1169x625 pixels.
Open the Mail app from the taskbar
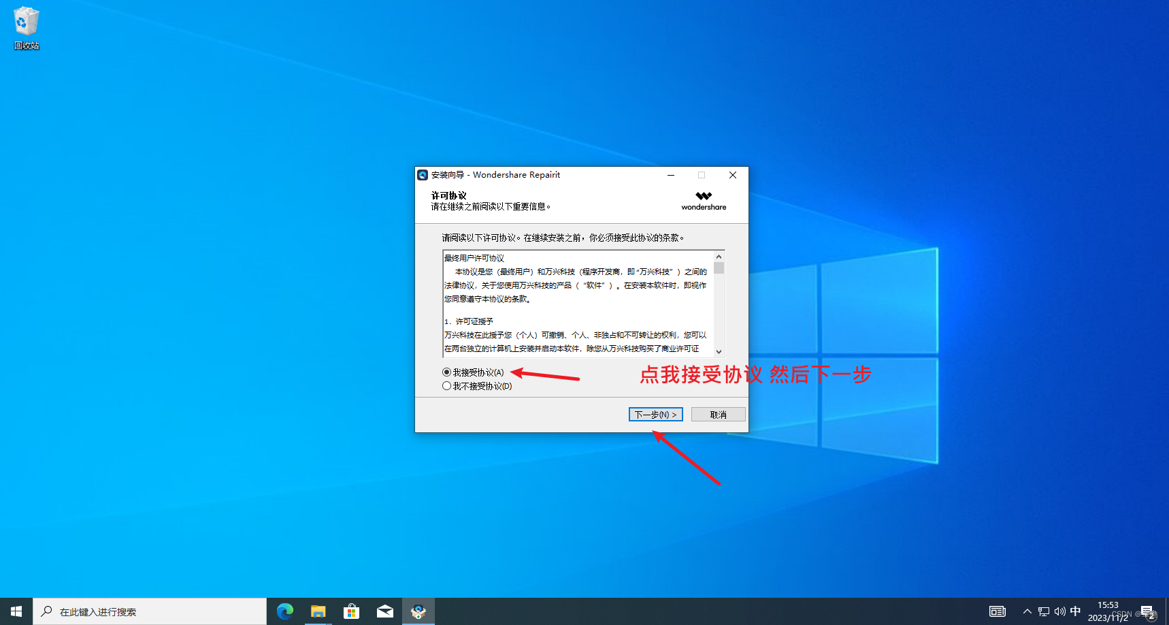click(384, 611)
